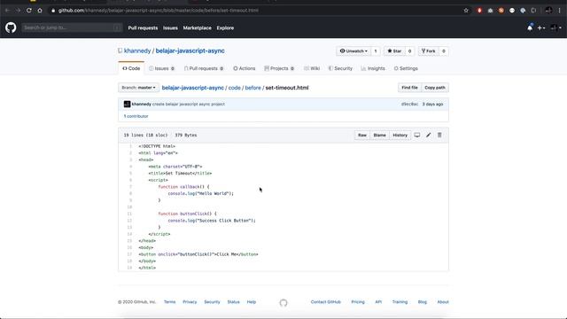This screenshot has height=319, width=567.
Task: Switch to the repository Issues tab
Action: 161,68
